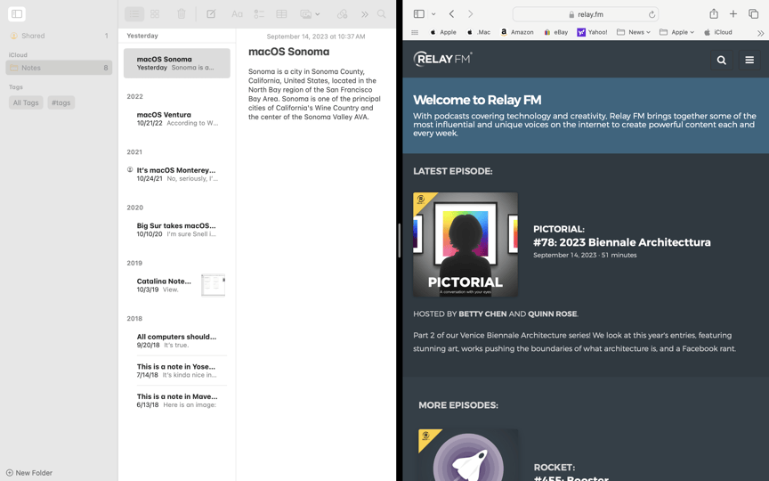Screen dimensions: 769x481
Task: Go forward in Safari
Action: coord(470,14)
